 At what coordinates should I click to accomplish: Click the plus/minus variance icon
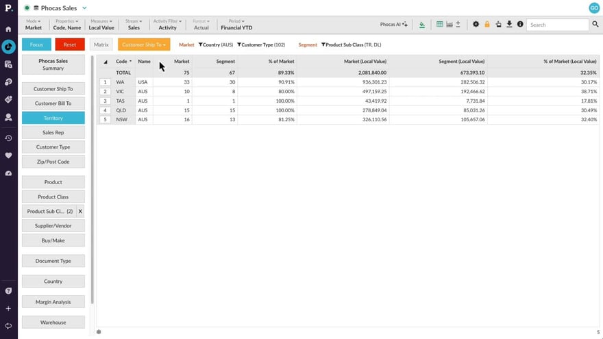pyautogui.click(x=458, y=24)
